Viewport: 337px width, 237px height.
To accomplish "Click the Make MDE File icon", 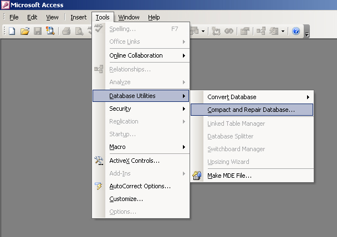I will click(197, 176).
